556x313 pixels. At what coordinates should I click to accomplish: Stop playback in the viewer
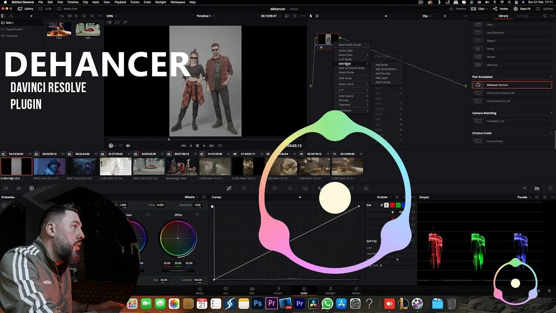pos(197,146)
